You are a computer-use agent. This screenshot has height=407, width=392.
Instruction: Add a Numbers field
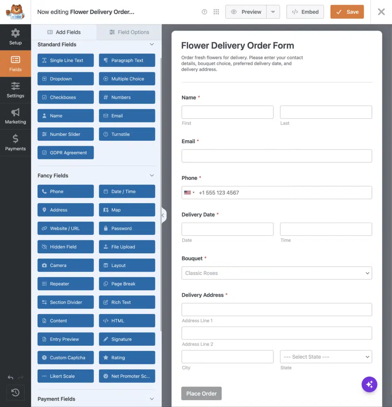[x=127, y=97]
